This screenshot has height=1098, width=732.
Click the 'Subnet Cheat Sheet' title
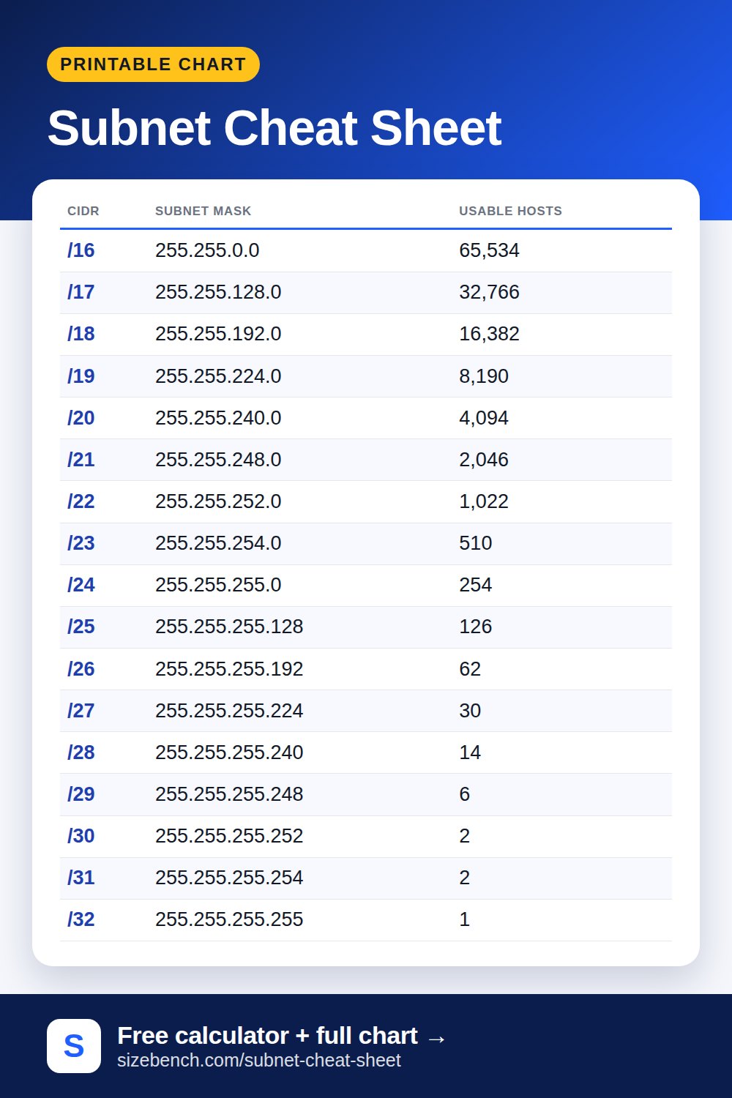pyautogui.click(x=274, y=128)
